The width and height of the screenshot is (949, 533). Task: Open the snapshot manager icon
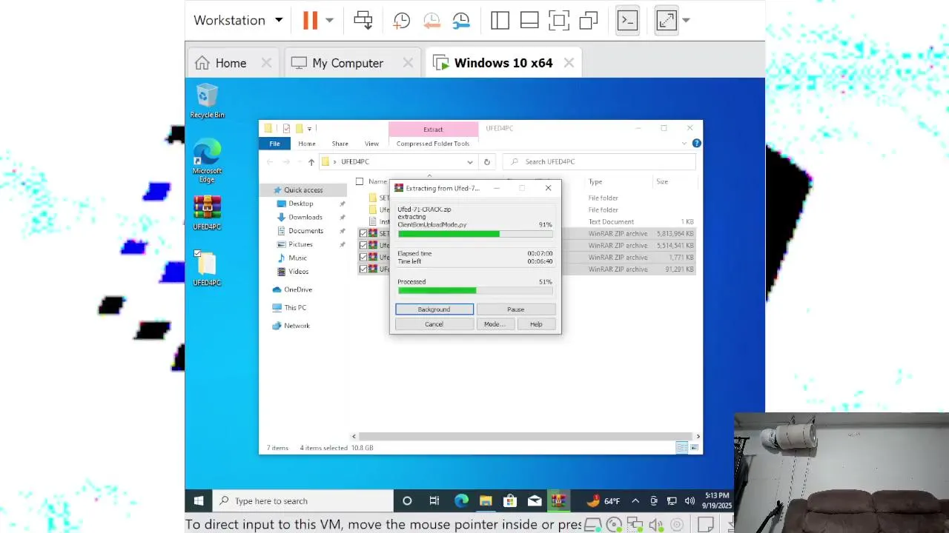(x=460, y=21)
